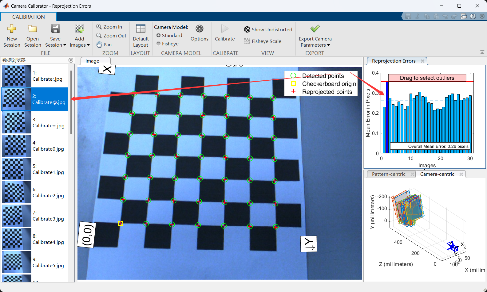
Task: Select image 5 Calibrate1.jpg
Action: click(35, 169)
